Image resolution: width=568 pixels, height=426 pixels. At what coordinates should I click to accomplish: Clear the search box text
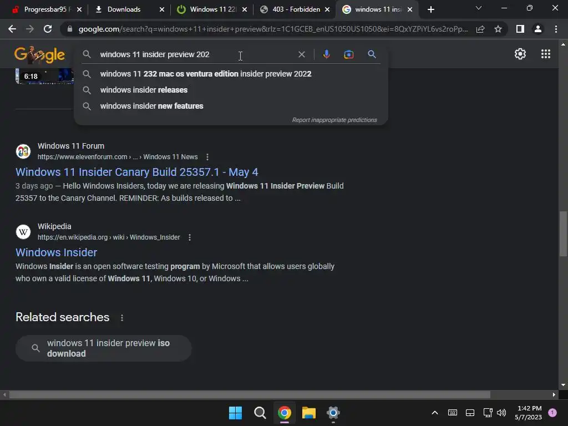(x=301, y=54)
